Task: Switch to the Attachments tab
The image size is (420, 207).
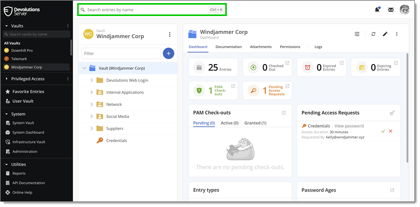Action: (x=260, y=47)
